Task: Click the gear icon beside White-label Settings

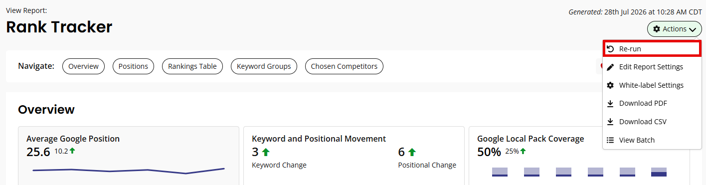Action: 610,85
